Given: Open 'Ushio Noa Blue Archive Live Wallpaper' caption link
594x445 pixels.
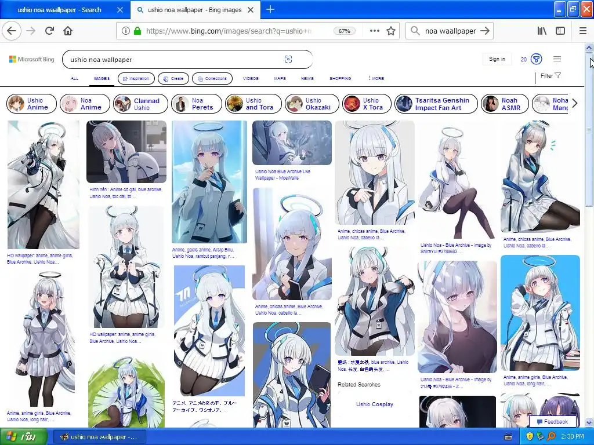Looking at the screenshot, I should (282, 174).
